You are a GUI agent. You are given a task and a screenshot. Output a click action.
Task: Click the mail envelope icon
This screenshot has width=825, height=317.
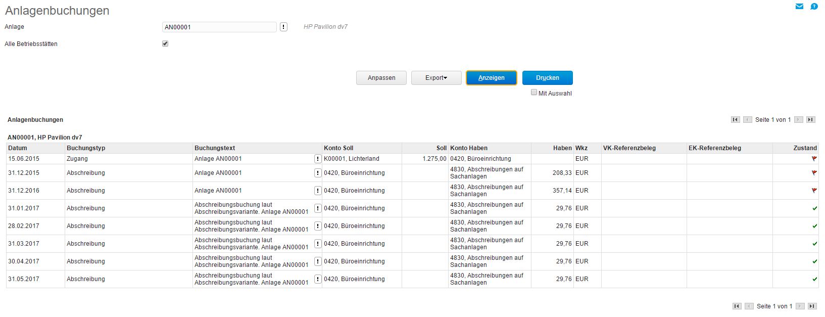[799, 7]
